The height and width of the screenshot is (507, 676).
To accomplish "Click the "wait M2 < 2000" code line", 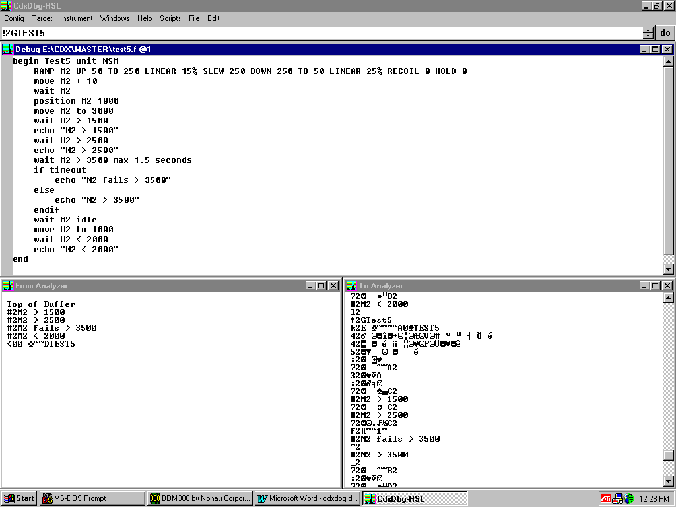I will [x=71, y=240].
